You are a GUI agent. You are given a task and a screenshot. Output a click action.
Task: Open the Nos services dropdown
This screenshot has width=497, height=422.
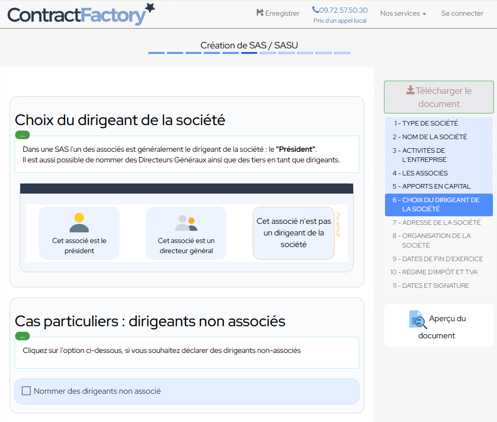pyautogui.click(x=403, y=14)
